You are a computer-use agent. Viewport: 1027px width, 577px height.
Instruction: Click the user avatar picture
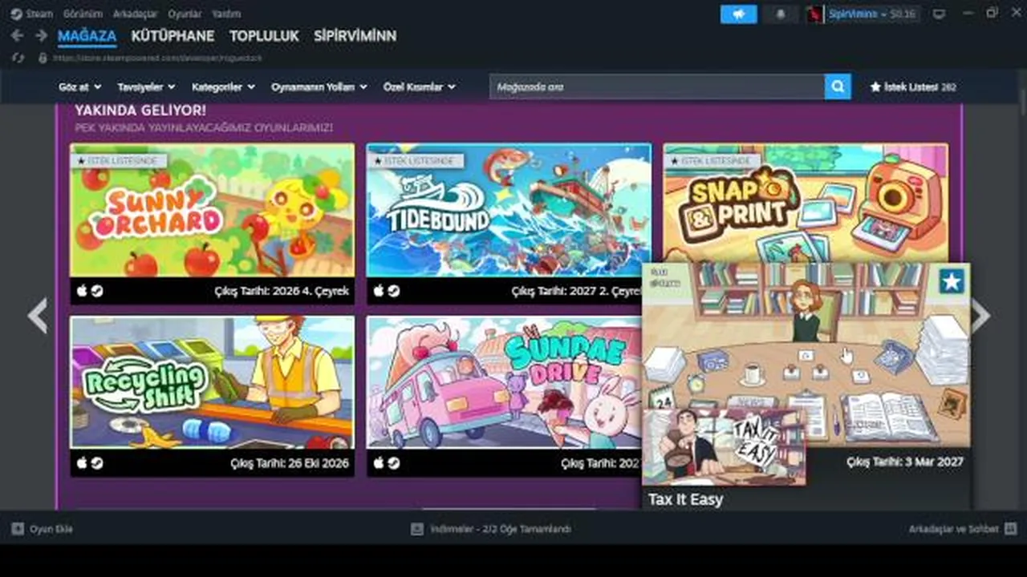coord(814,14)
